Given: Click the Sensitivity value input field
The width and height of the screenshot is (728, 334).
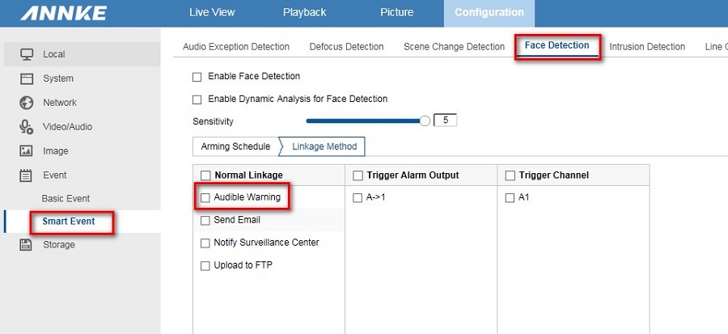Looking at the screenshot, I should click(445, 120).
